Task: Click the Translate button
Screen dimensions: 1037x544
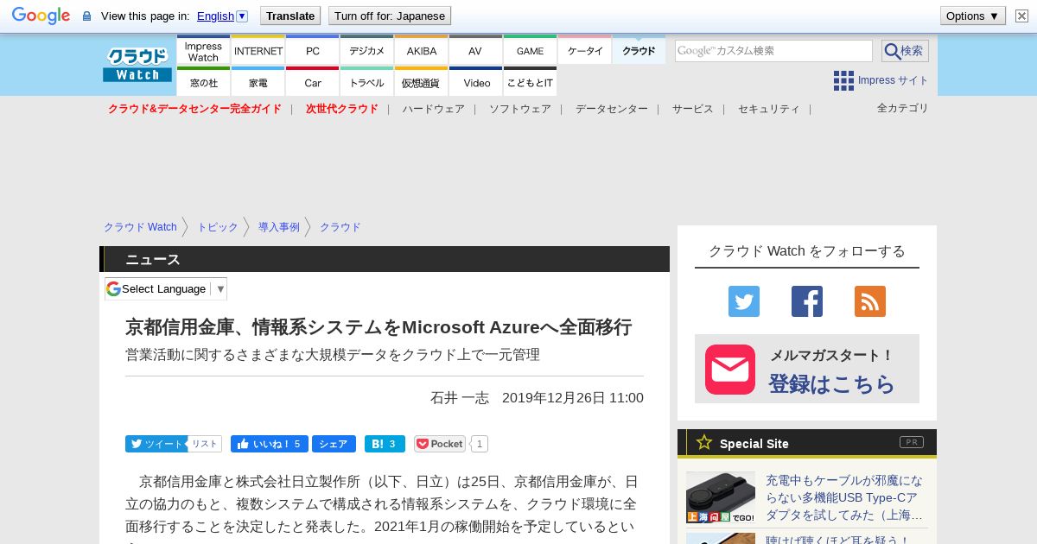Action: pos(290,16)
